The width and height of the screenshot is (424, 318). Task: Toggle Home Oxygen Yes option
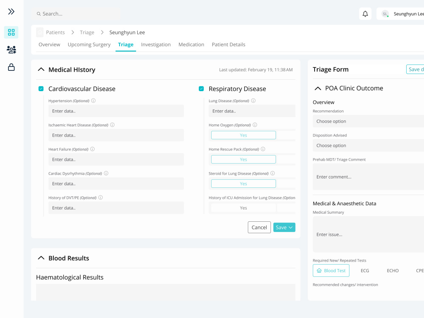(243, 135)
